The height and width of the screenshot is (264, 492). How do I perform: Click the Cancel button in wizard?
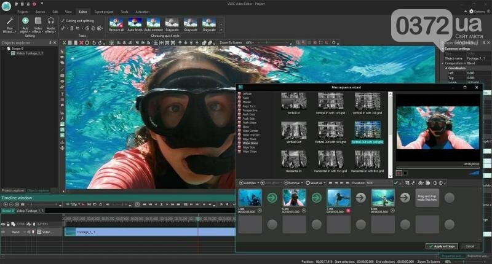[470, 246]
